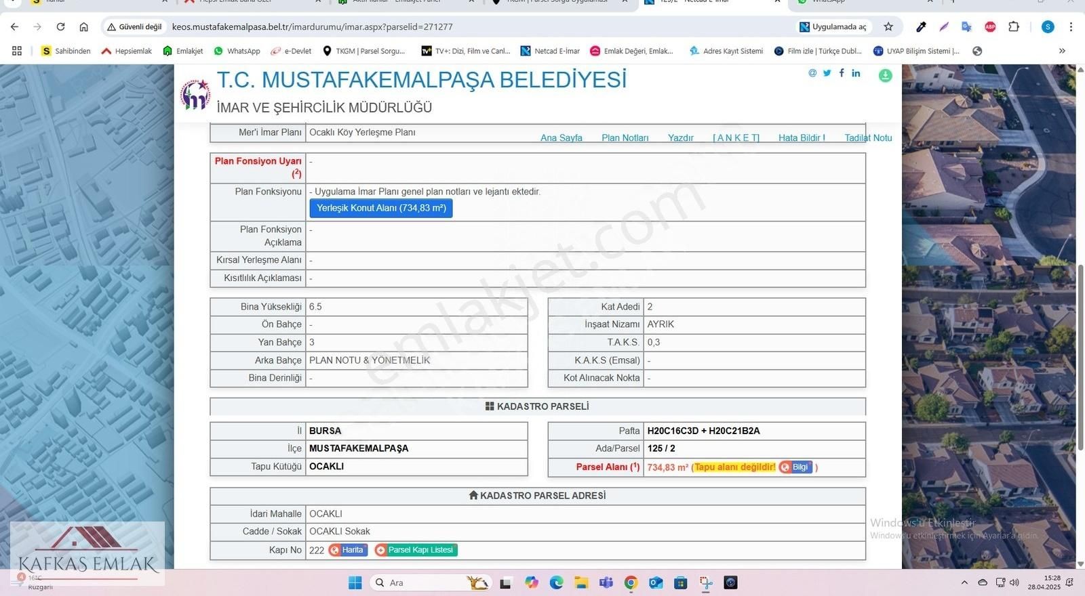Click the taskbar Ara search box
This screenshot has height=596, width=1085.
[431, 582]
